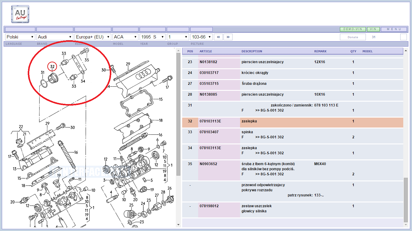Click the empty box beside number 31
Viewport: 412px width, 231px height.
pos(404,37)
